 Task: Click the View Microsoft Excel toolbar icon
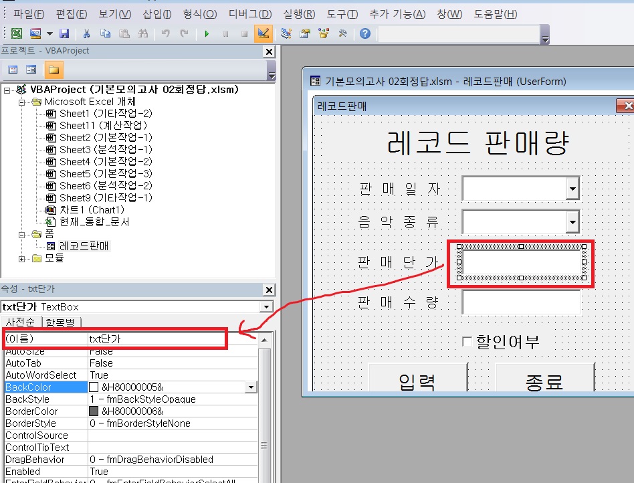coord(16,33)
